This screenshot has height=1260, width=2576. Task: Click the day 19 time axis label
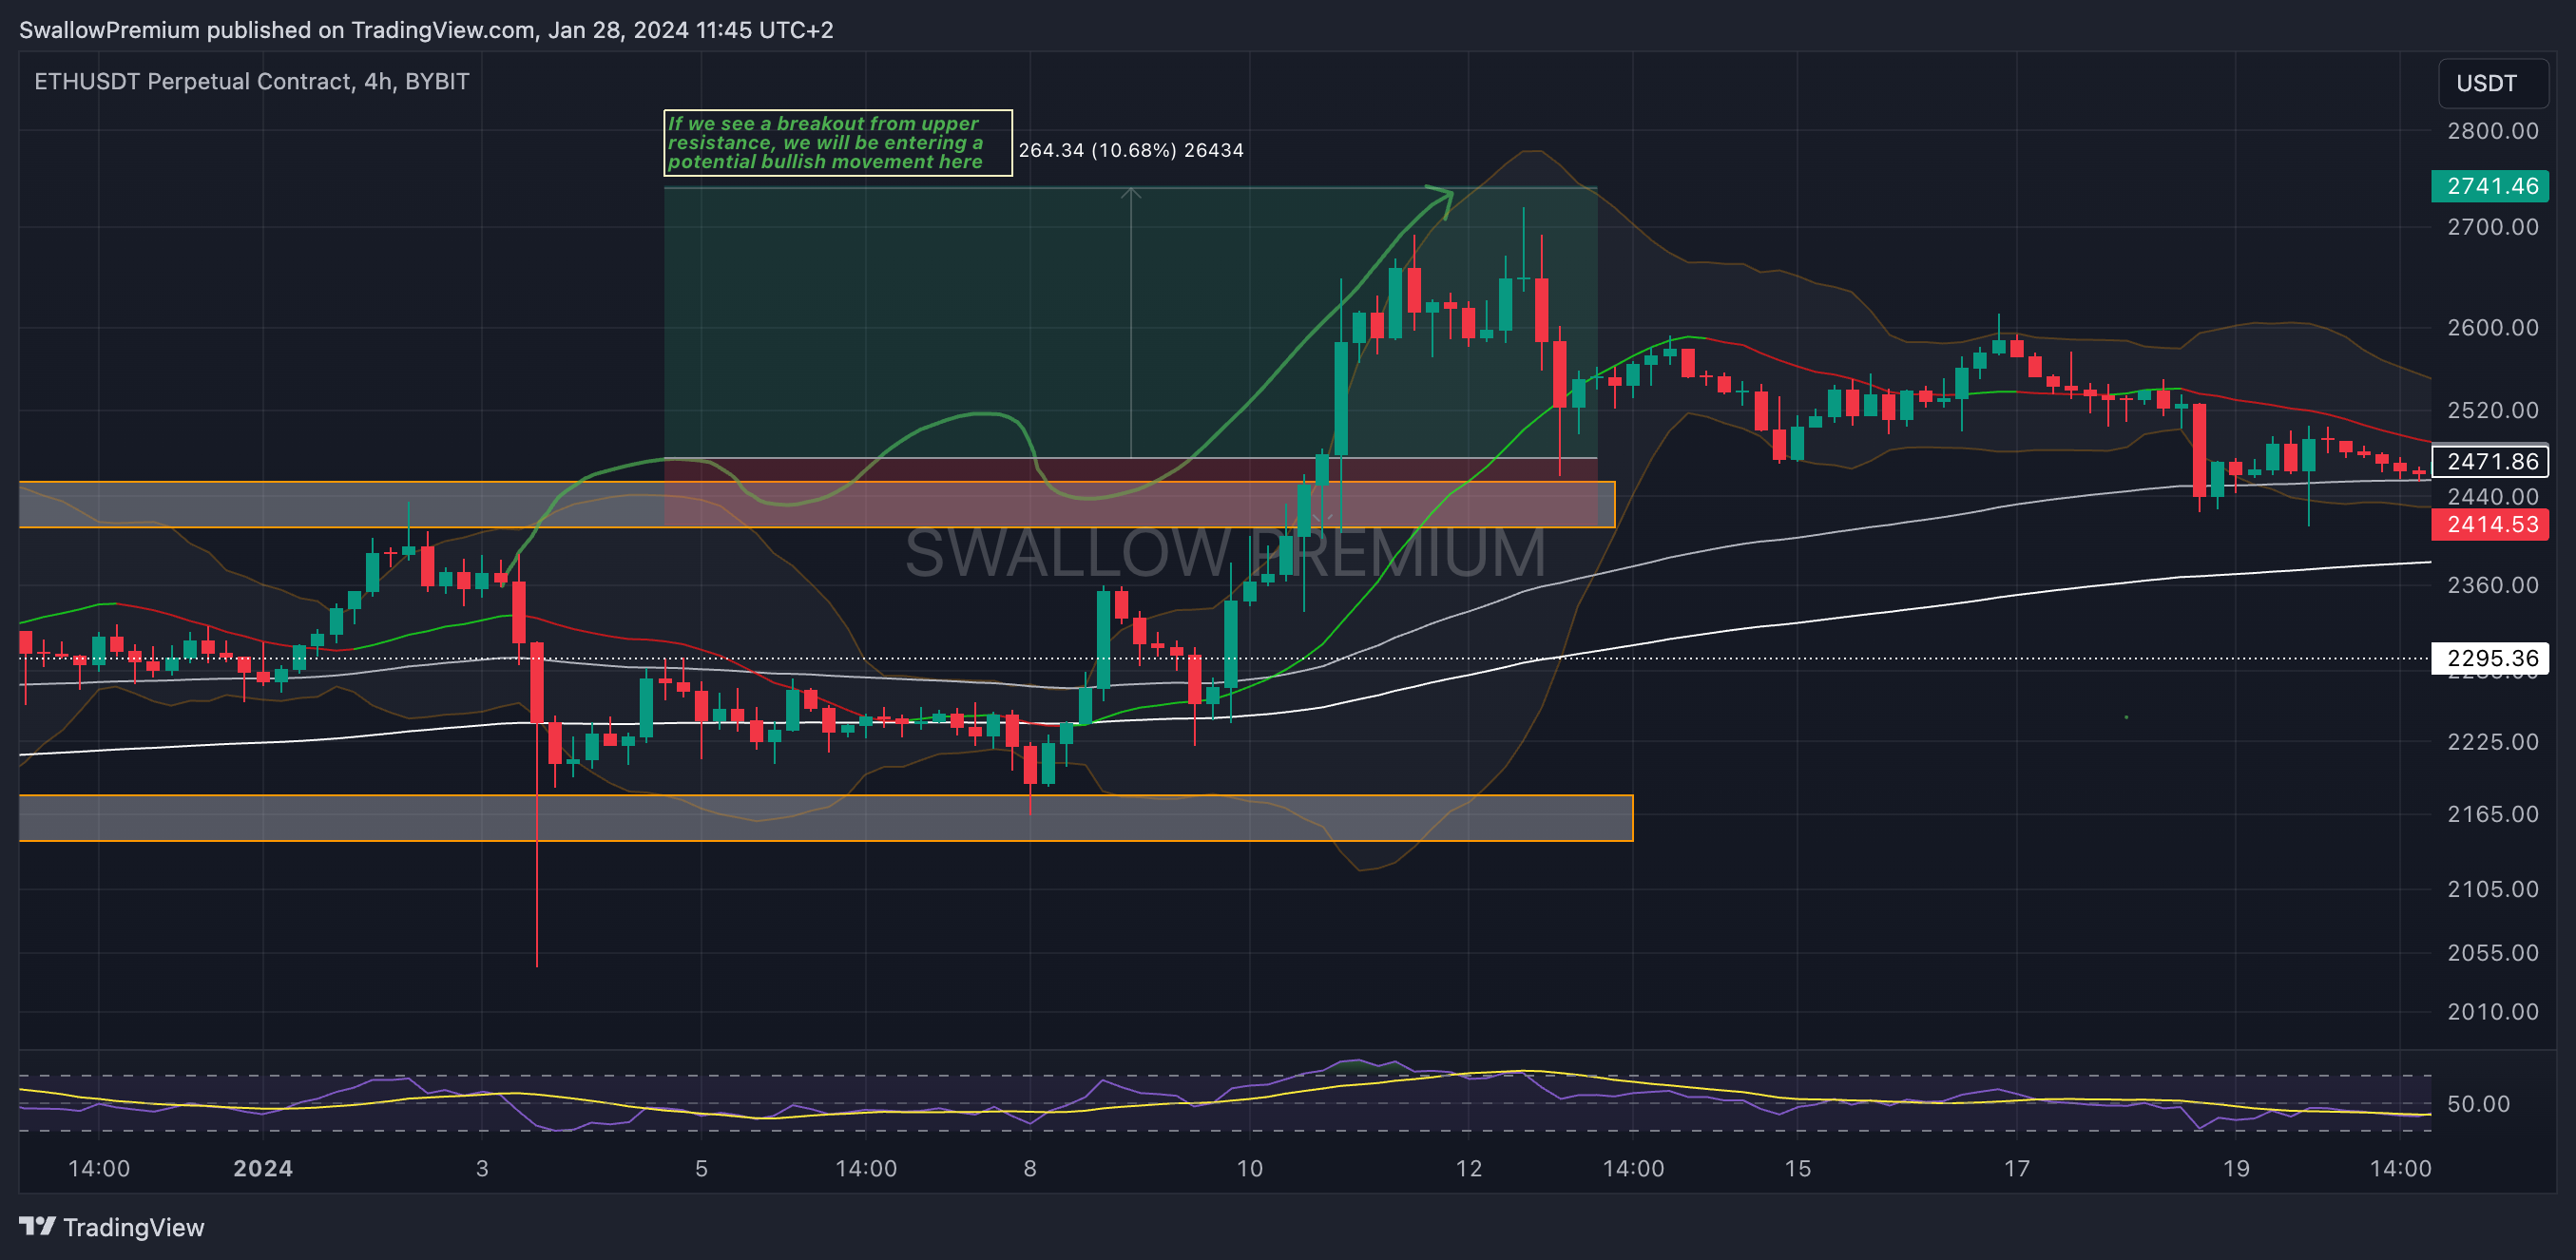coord(2235,1168)
